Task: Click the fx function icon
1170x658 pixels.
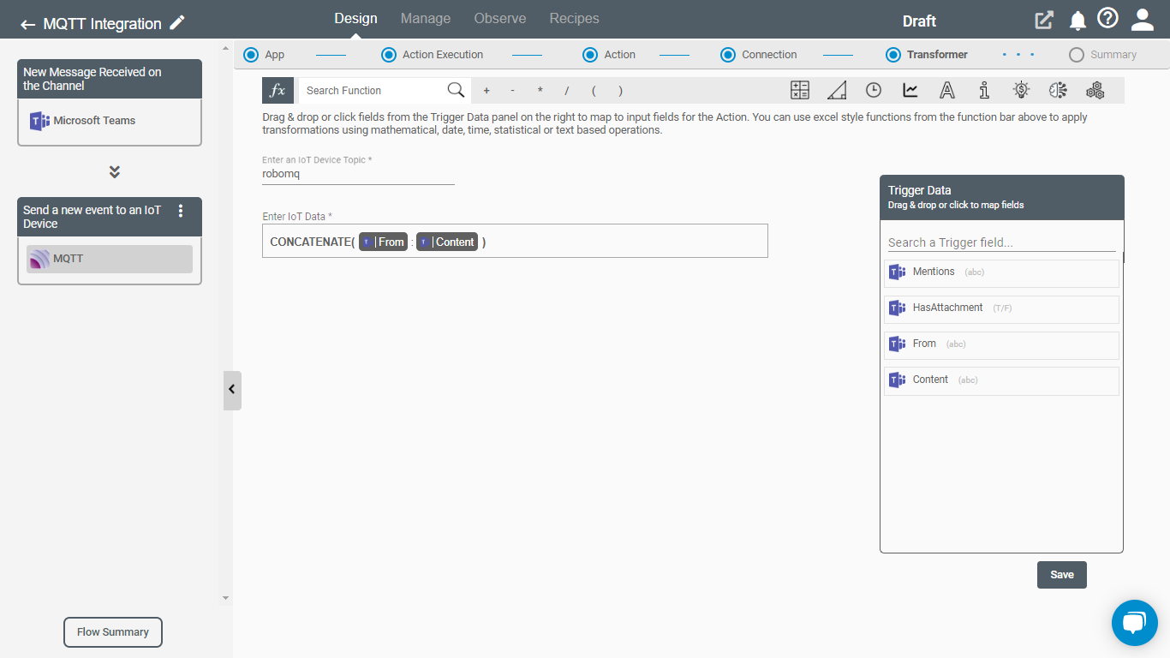Action: (x=278, y=90)
